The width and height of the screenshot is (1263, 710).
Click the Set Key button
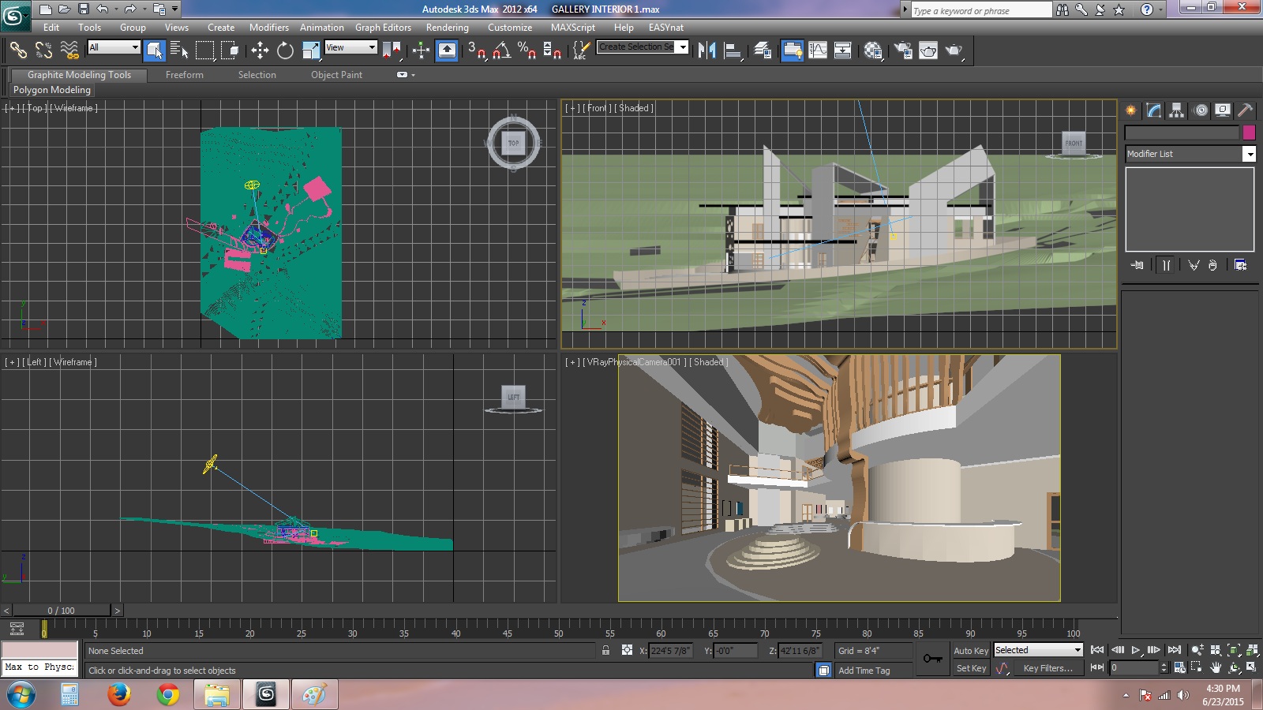(971, 668)
